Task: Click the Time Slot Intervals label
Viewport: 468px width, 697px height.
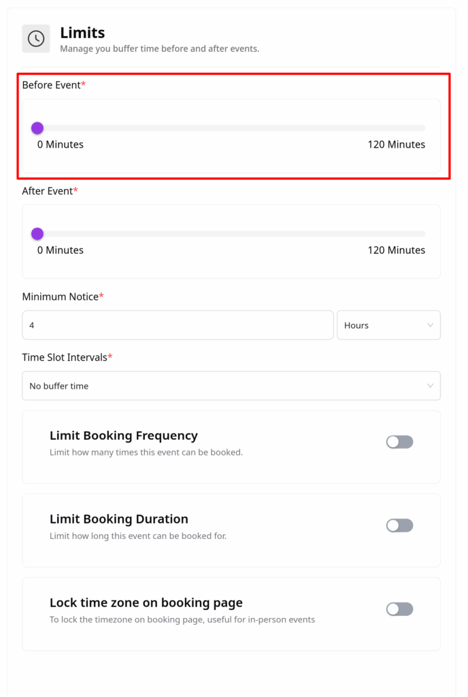Action: [x=65, y=357]
